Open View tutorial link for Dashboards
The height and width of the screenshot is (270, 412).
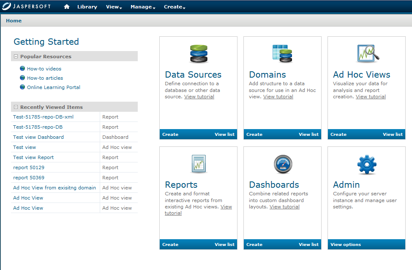284,207
